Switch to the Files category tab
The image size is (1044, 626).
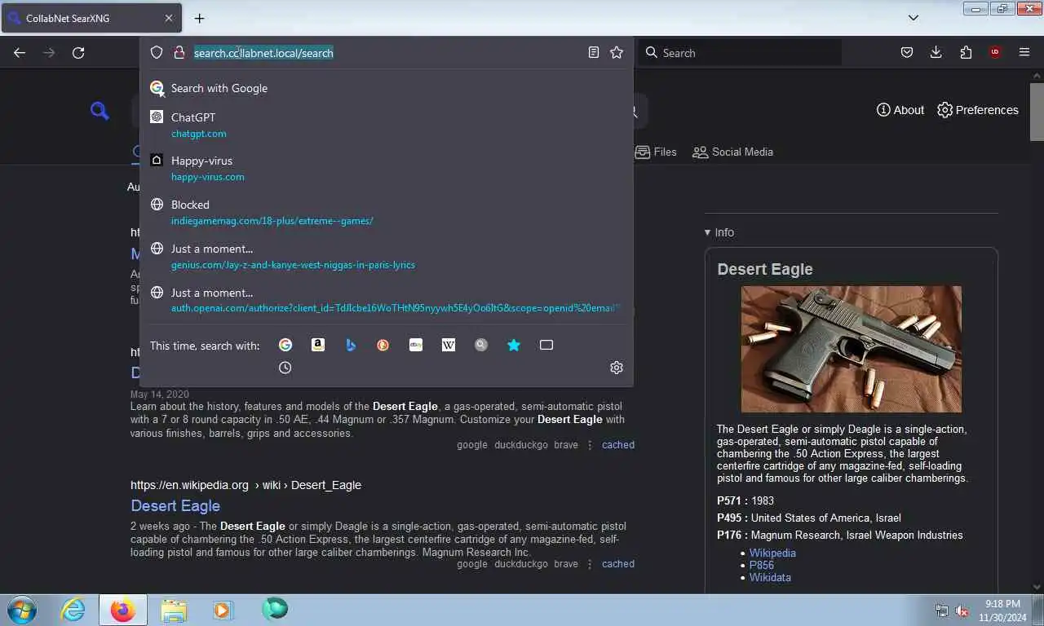(x=656, y=152)
